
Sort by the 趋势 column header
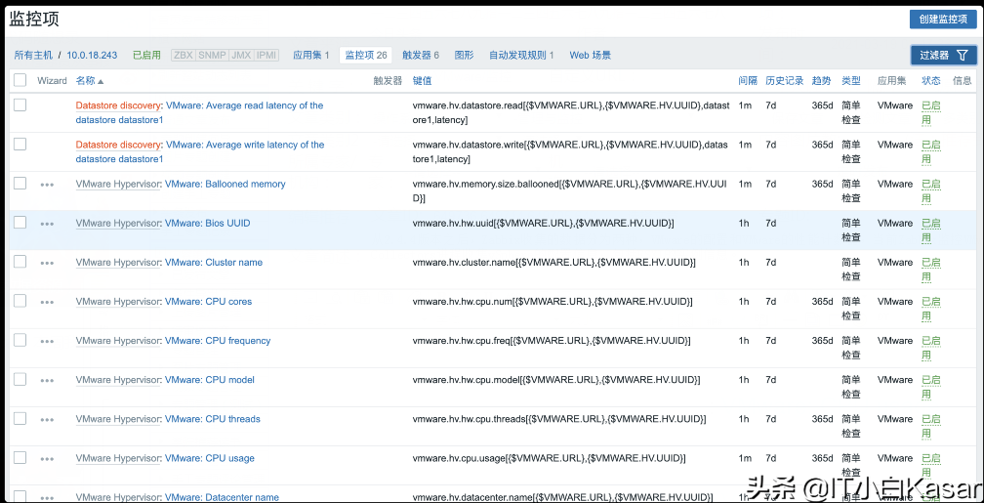pyautogui.click(x=822, y=80)
